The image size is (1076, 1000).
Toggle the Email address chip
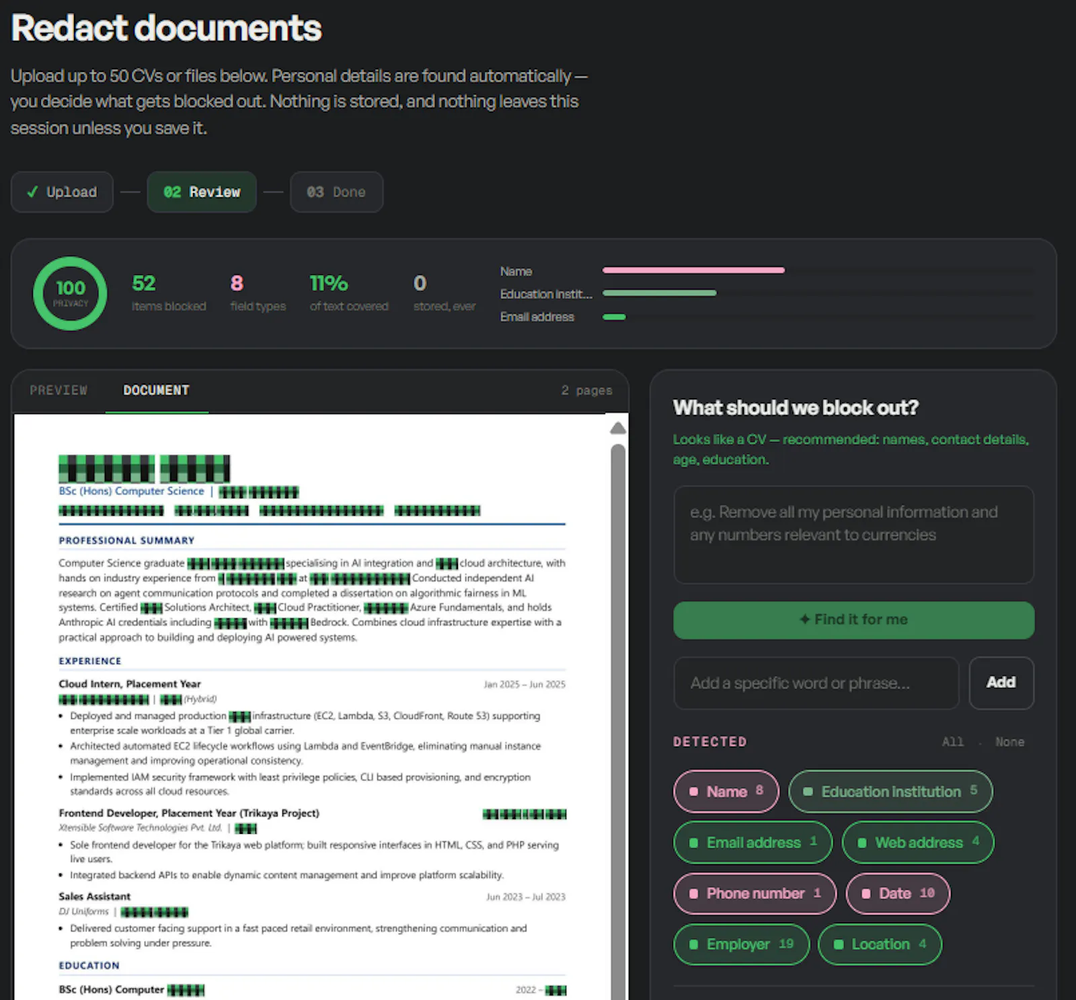[x=753, y=842]
